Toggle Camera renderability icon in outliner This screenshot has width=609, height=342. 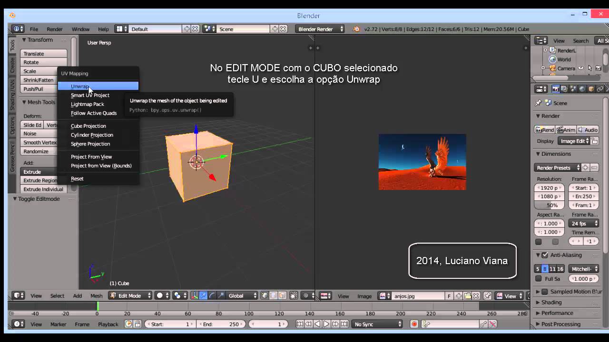click(598, 68)
